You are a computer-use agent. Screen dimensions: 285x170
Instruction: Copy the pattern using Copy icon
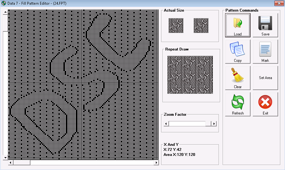pyautogui.click(x=238, y=52)
